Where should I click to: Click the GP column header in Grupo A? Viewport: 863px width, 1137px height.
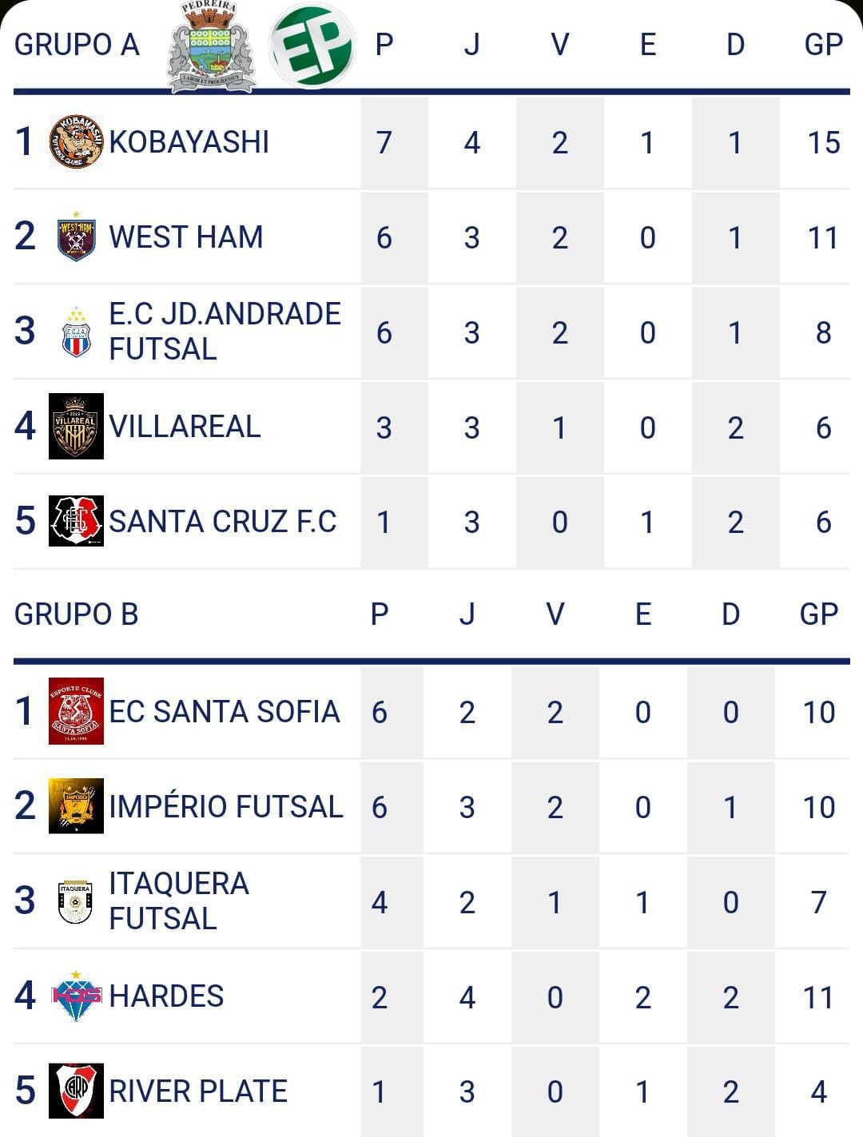click(x=823, y=45)
